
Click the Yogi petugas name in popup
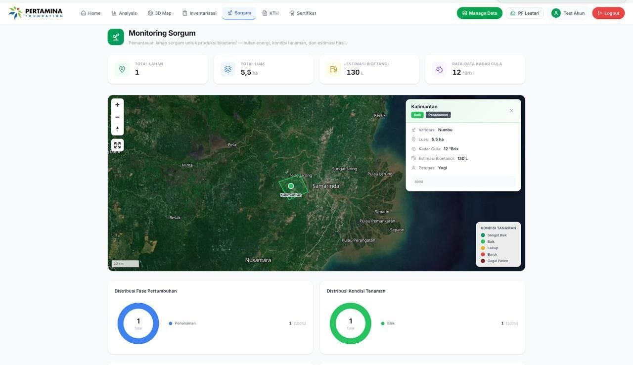click(443, 168)
